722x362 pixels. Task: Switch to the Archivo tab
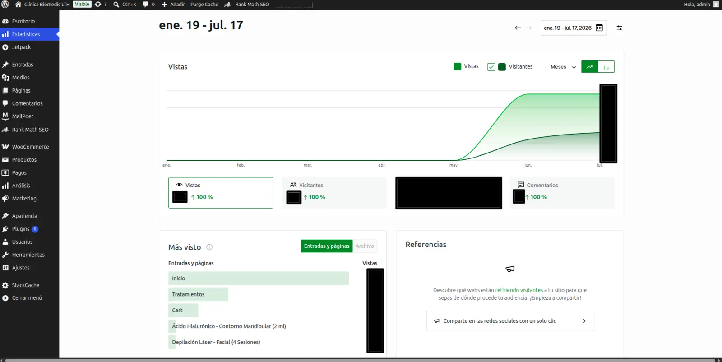[365, 246]
